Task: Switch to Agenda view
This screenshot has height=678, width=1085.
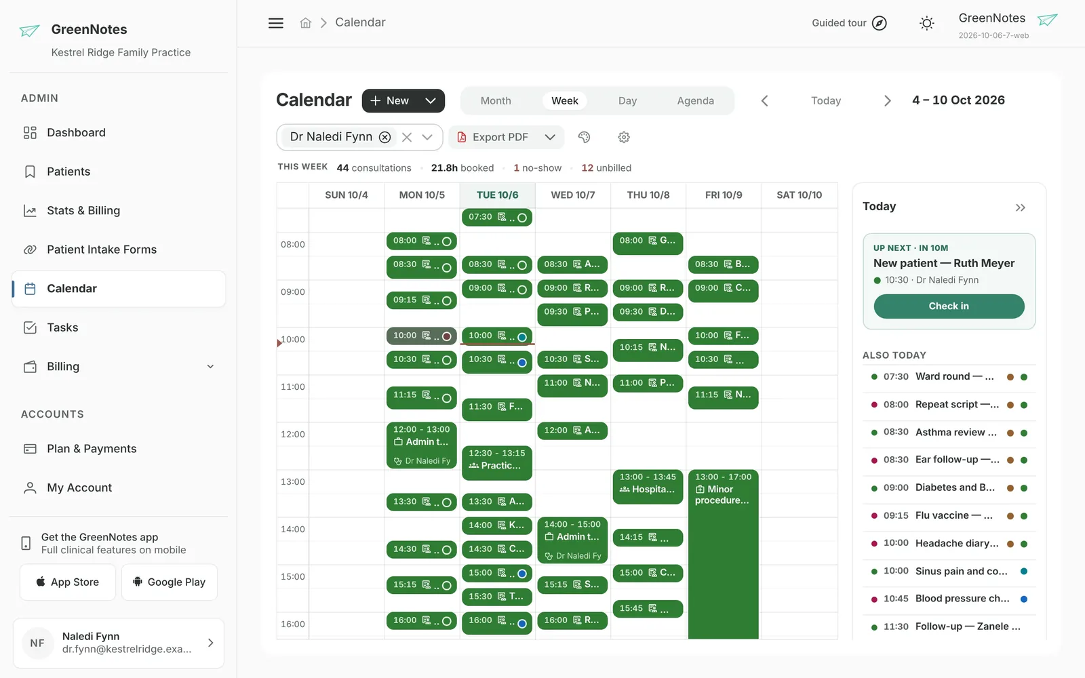Action: [x=696, y=101]
